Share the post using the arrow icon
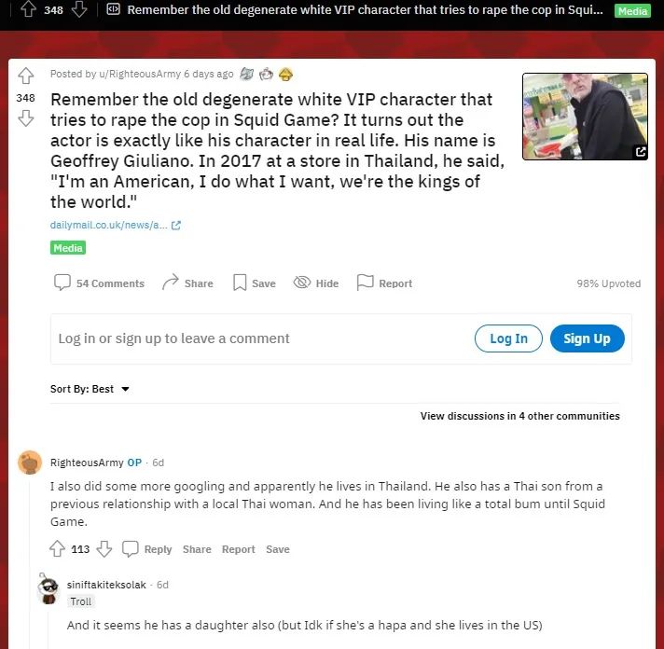The height and width of the screenshot is (649, 664). pyautogui.click(x=187, y=283)
